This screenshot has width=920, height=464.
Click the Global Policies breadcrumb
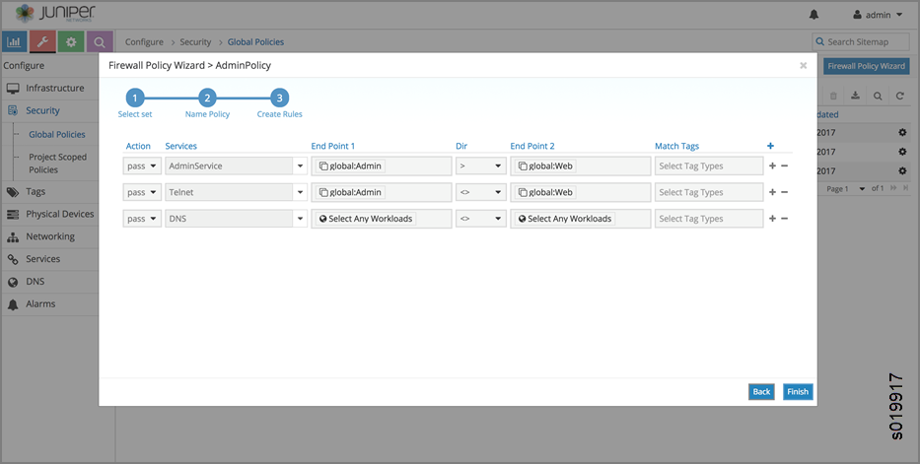click(x=255, y=42)
